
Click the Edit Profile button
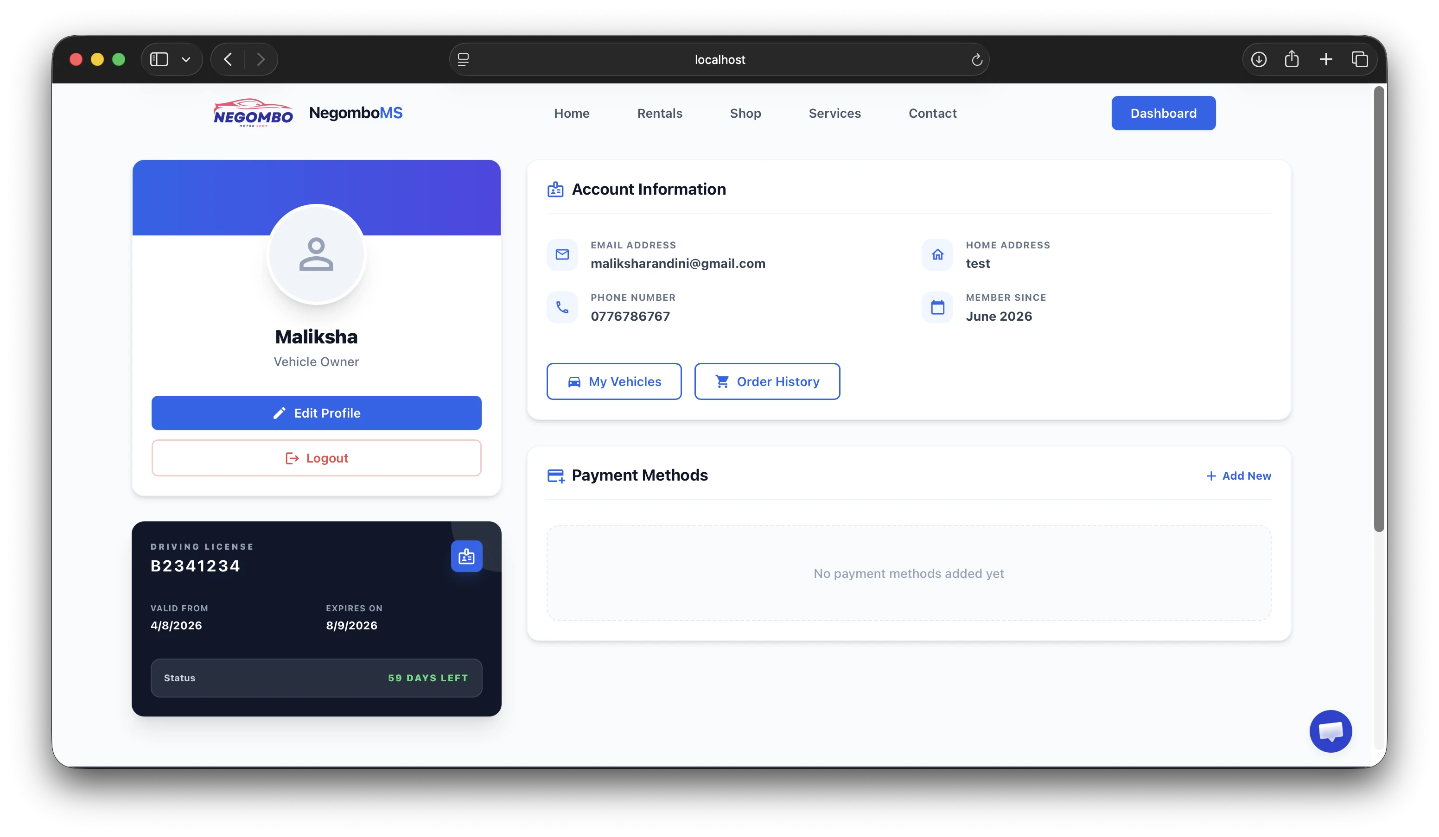[316, 413]
